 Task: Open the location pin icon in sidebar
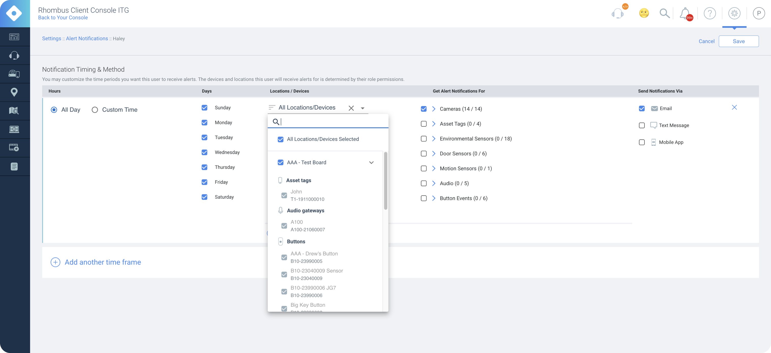[x=14, y=92]
